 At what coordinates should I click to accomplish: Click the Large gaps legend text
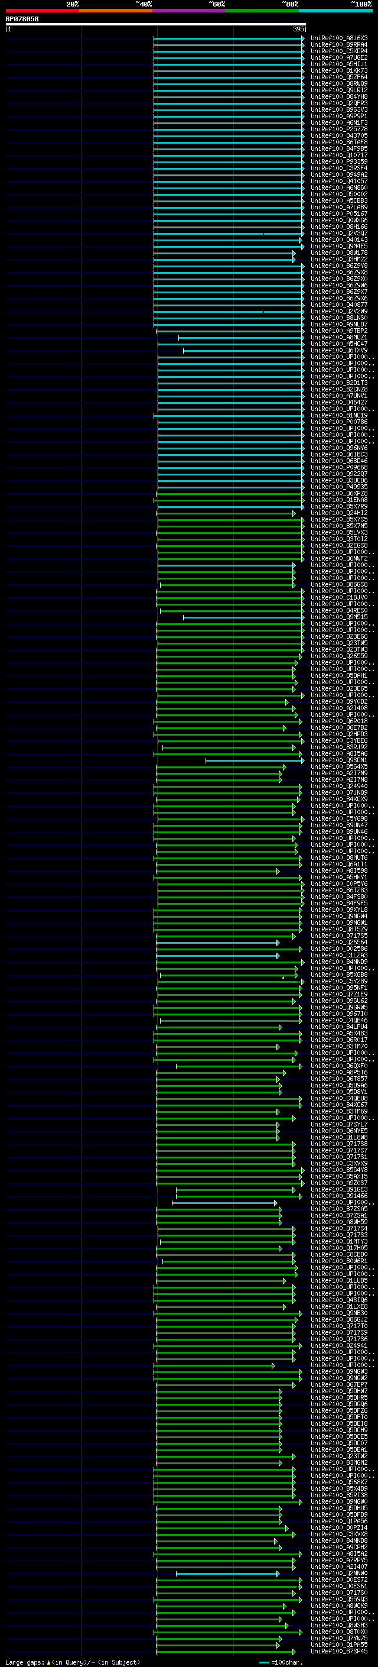click(73, 1662)
